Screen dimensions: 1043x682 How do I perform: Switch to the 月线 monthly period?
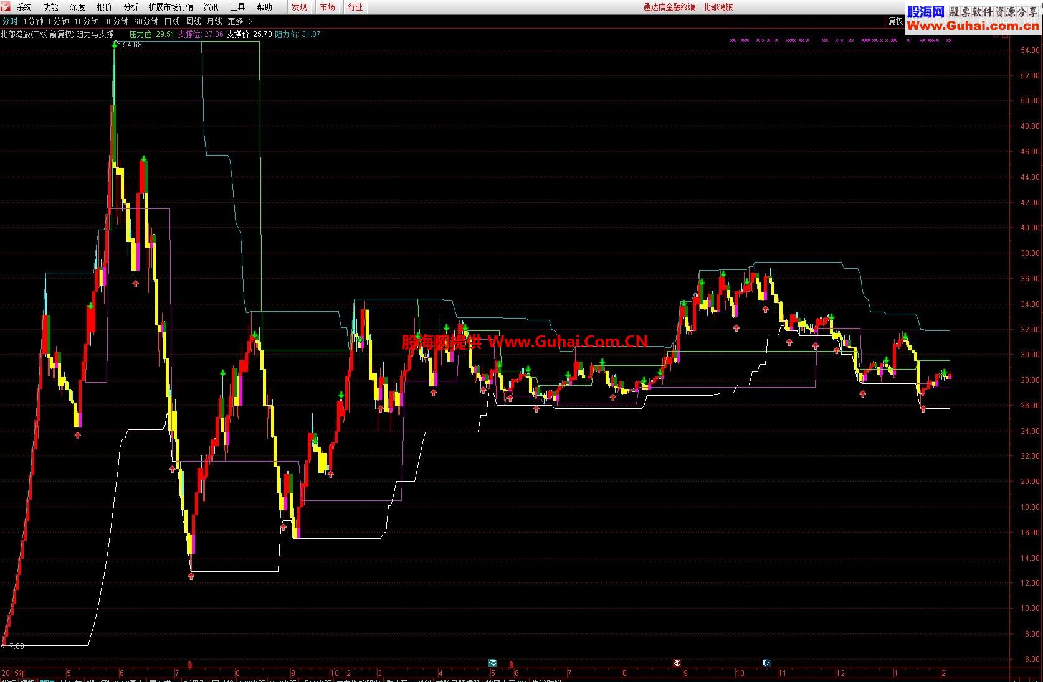pyautogui.click(x=215, y=21)
